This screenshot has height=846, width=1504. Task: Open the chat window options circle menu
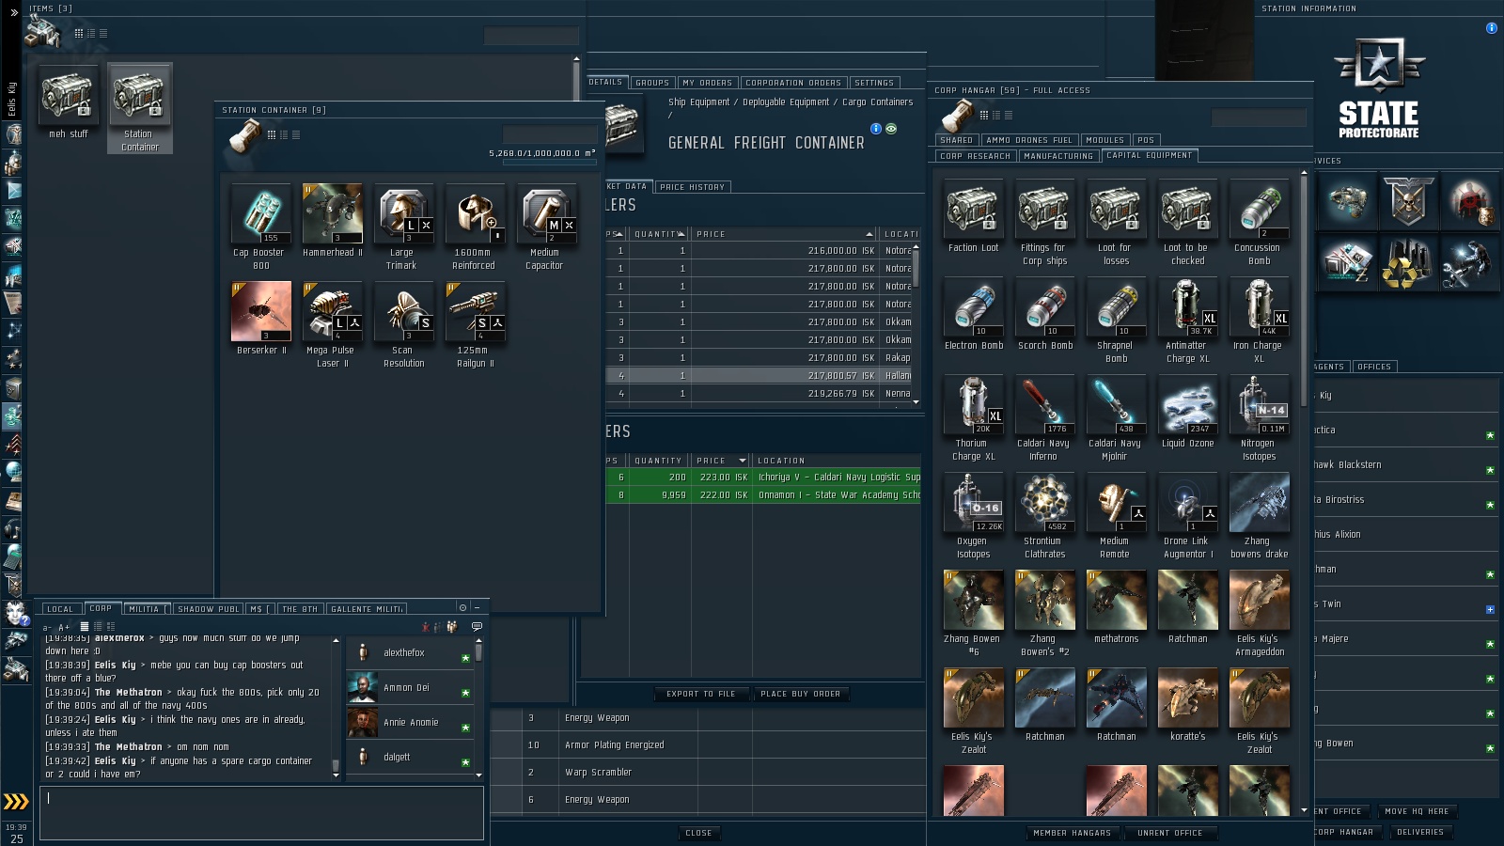462,607
